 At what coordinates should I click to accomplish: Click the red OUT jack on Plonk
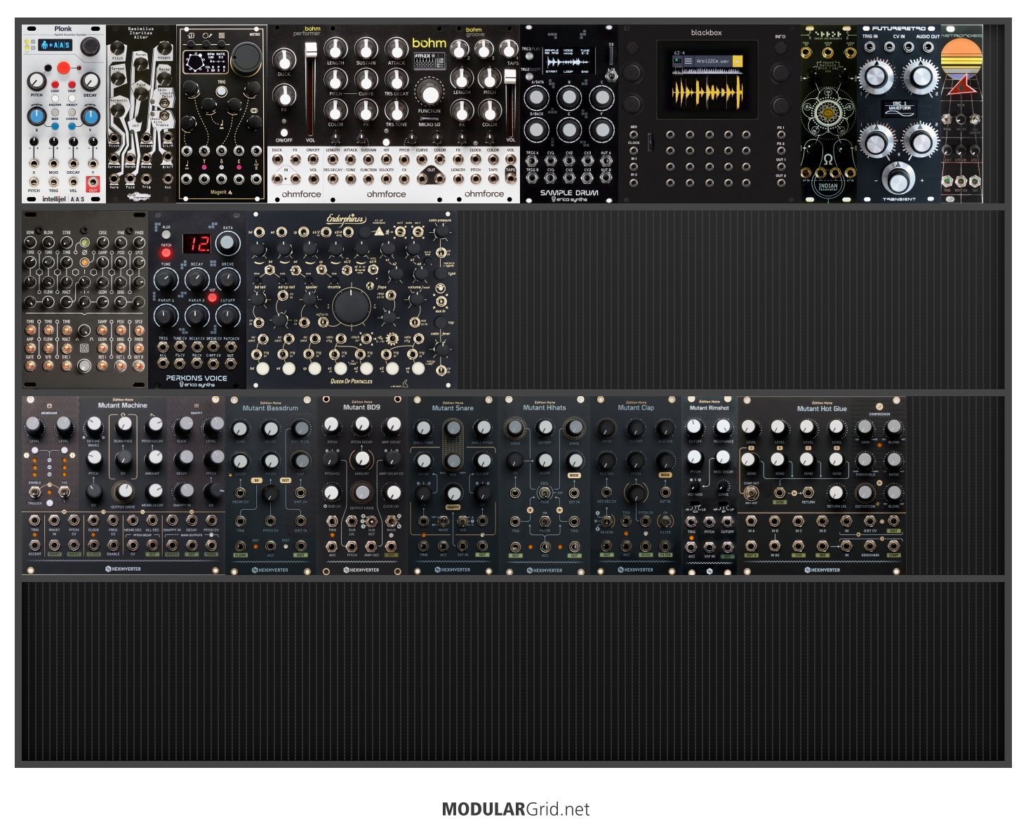click(93, 183)
